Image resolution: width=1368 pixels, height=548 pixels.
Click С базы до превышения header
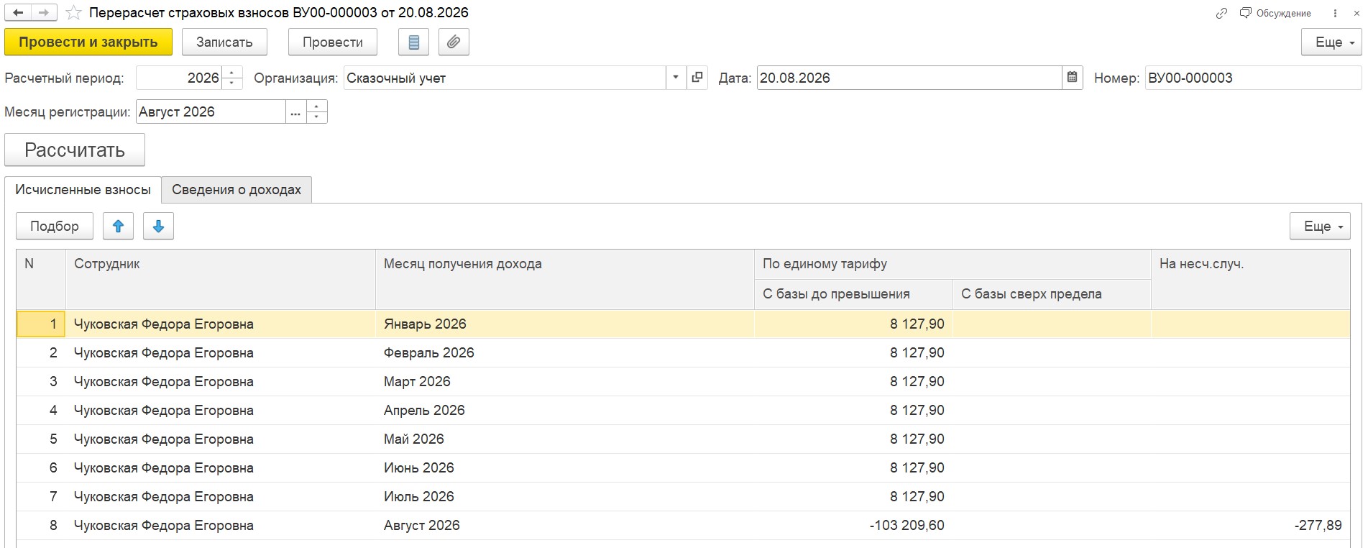(853, 294)
